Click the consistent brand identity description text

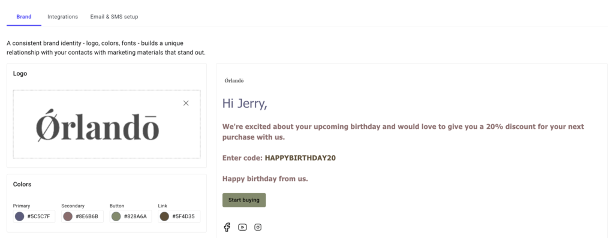point(106,48)
